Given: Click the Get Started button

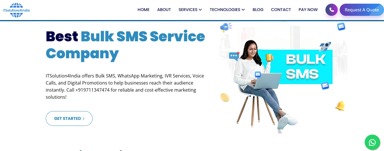Looking at the screenshot, I should 69,118.
